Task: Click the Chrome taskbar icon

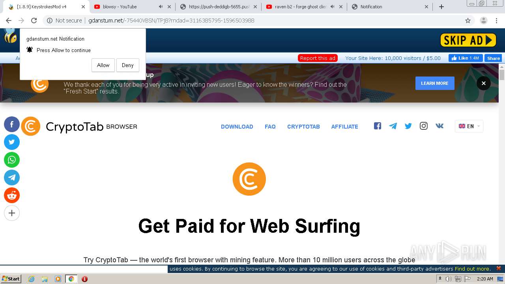Action: [x=71, y=279]
